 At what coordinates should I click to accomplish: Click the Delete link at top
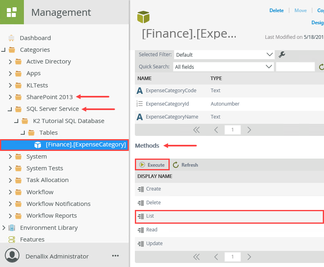pyautogui.click(x=277, y=11)
